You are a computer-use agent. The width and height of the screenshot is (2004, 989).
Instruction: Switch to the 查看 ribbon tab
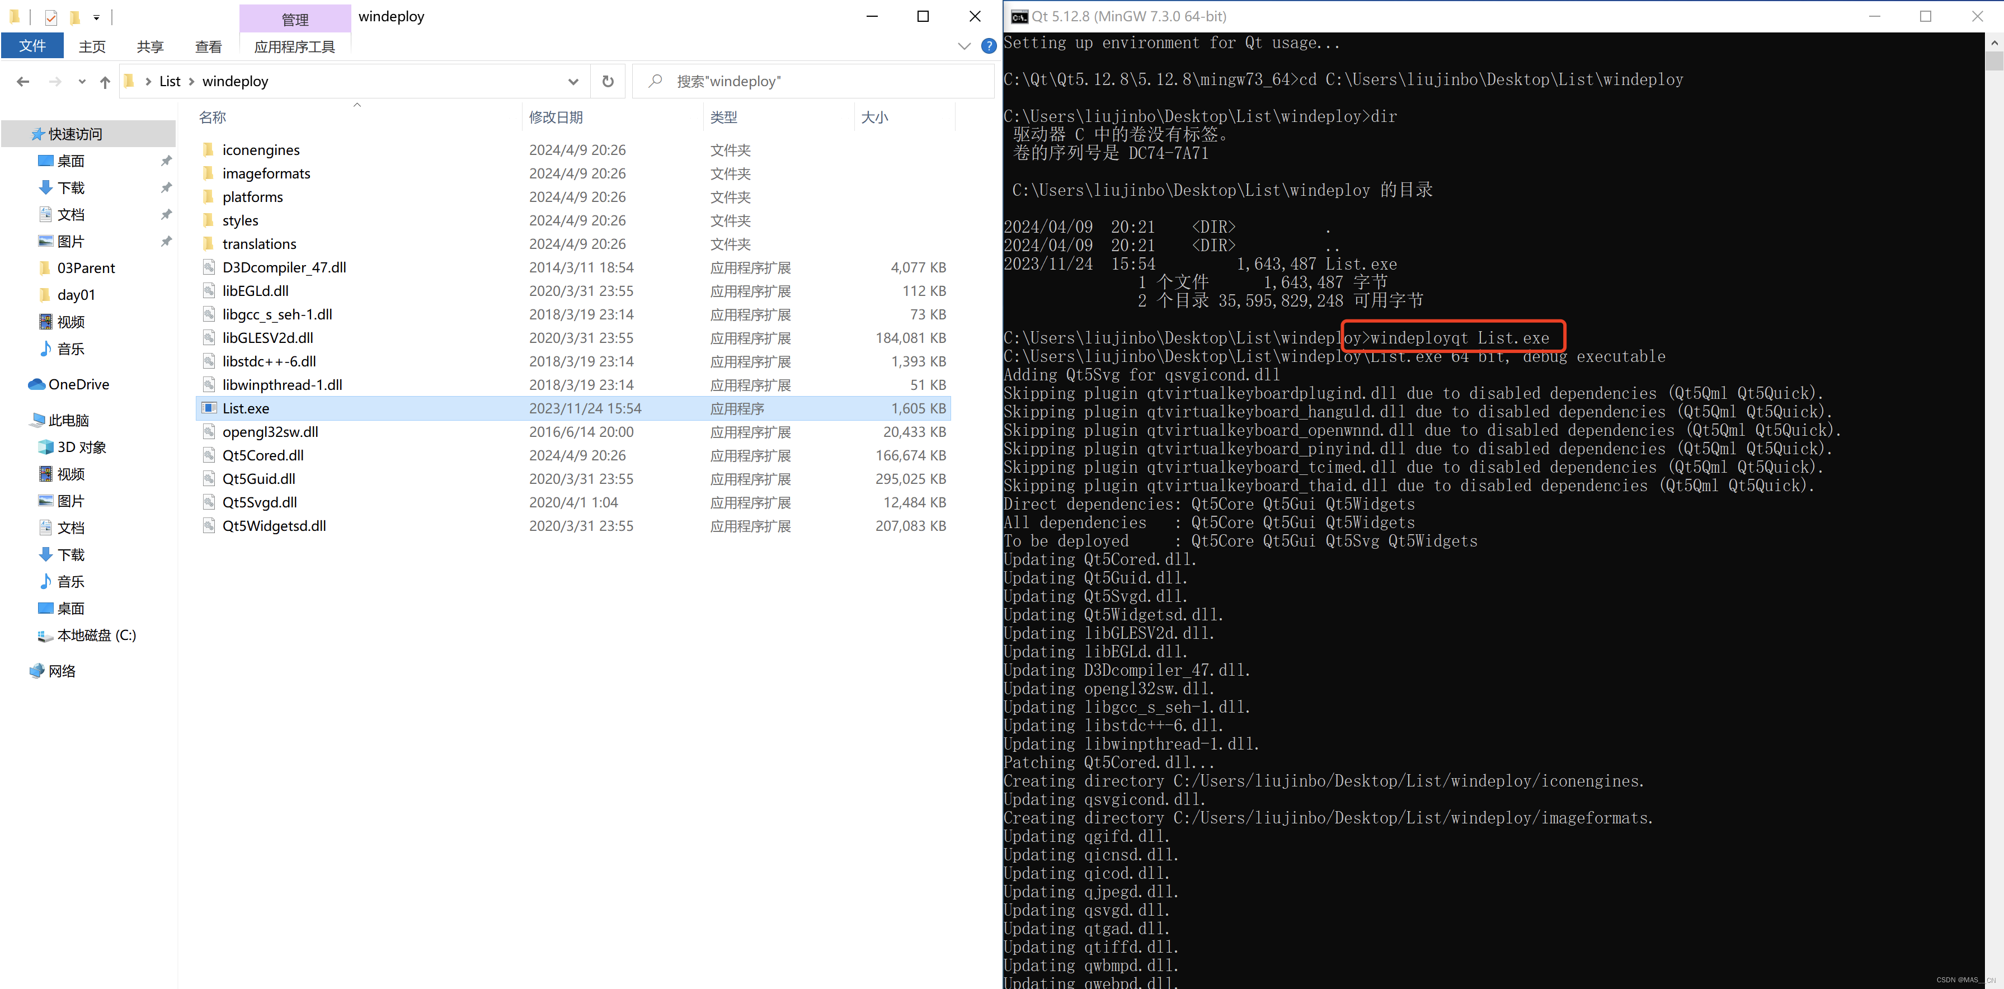tap(208, 46)
